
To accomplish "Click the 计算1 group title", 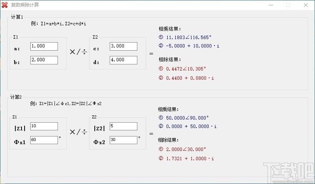I will tap(17, 17).
